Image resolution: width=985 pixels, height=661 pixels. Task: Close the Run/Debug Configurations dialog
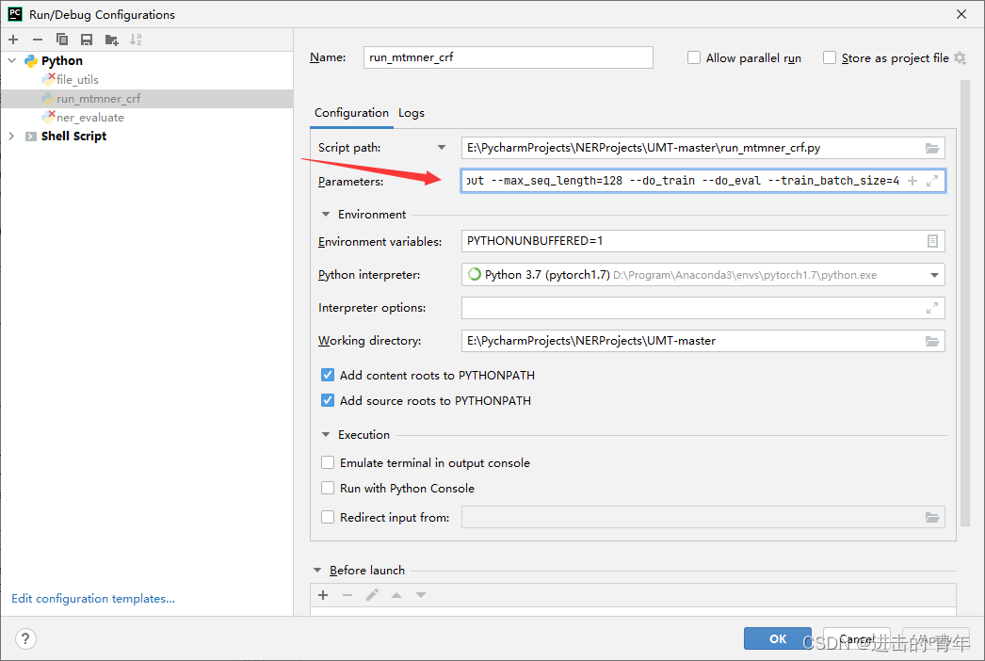[x=961, y=14]
